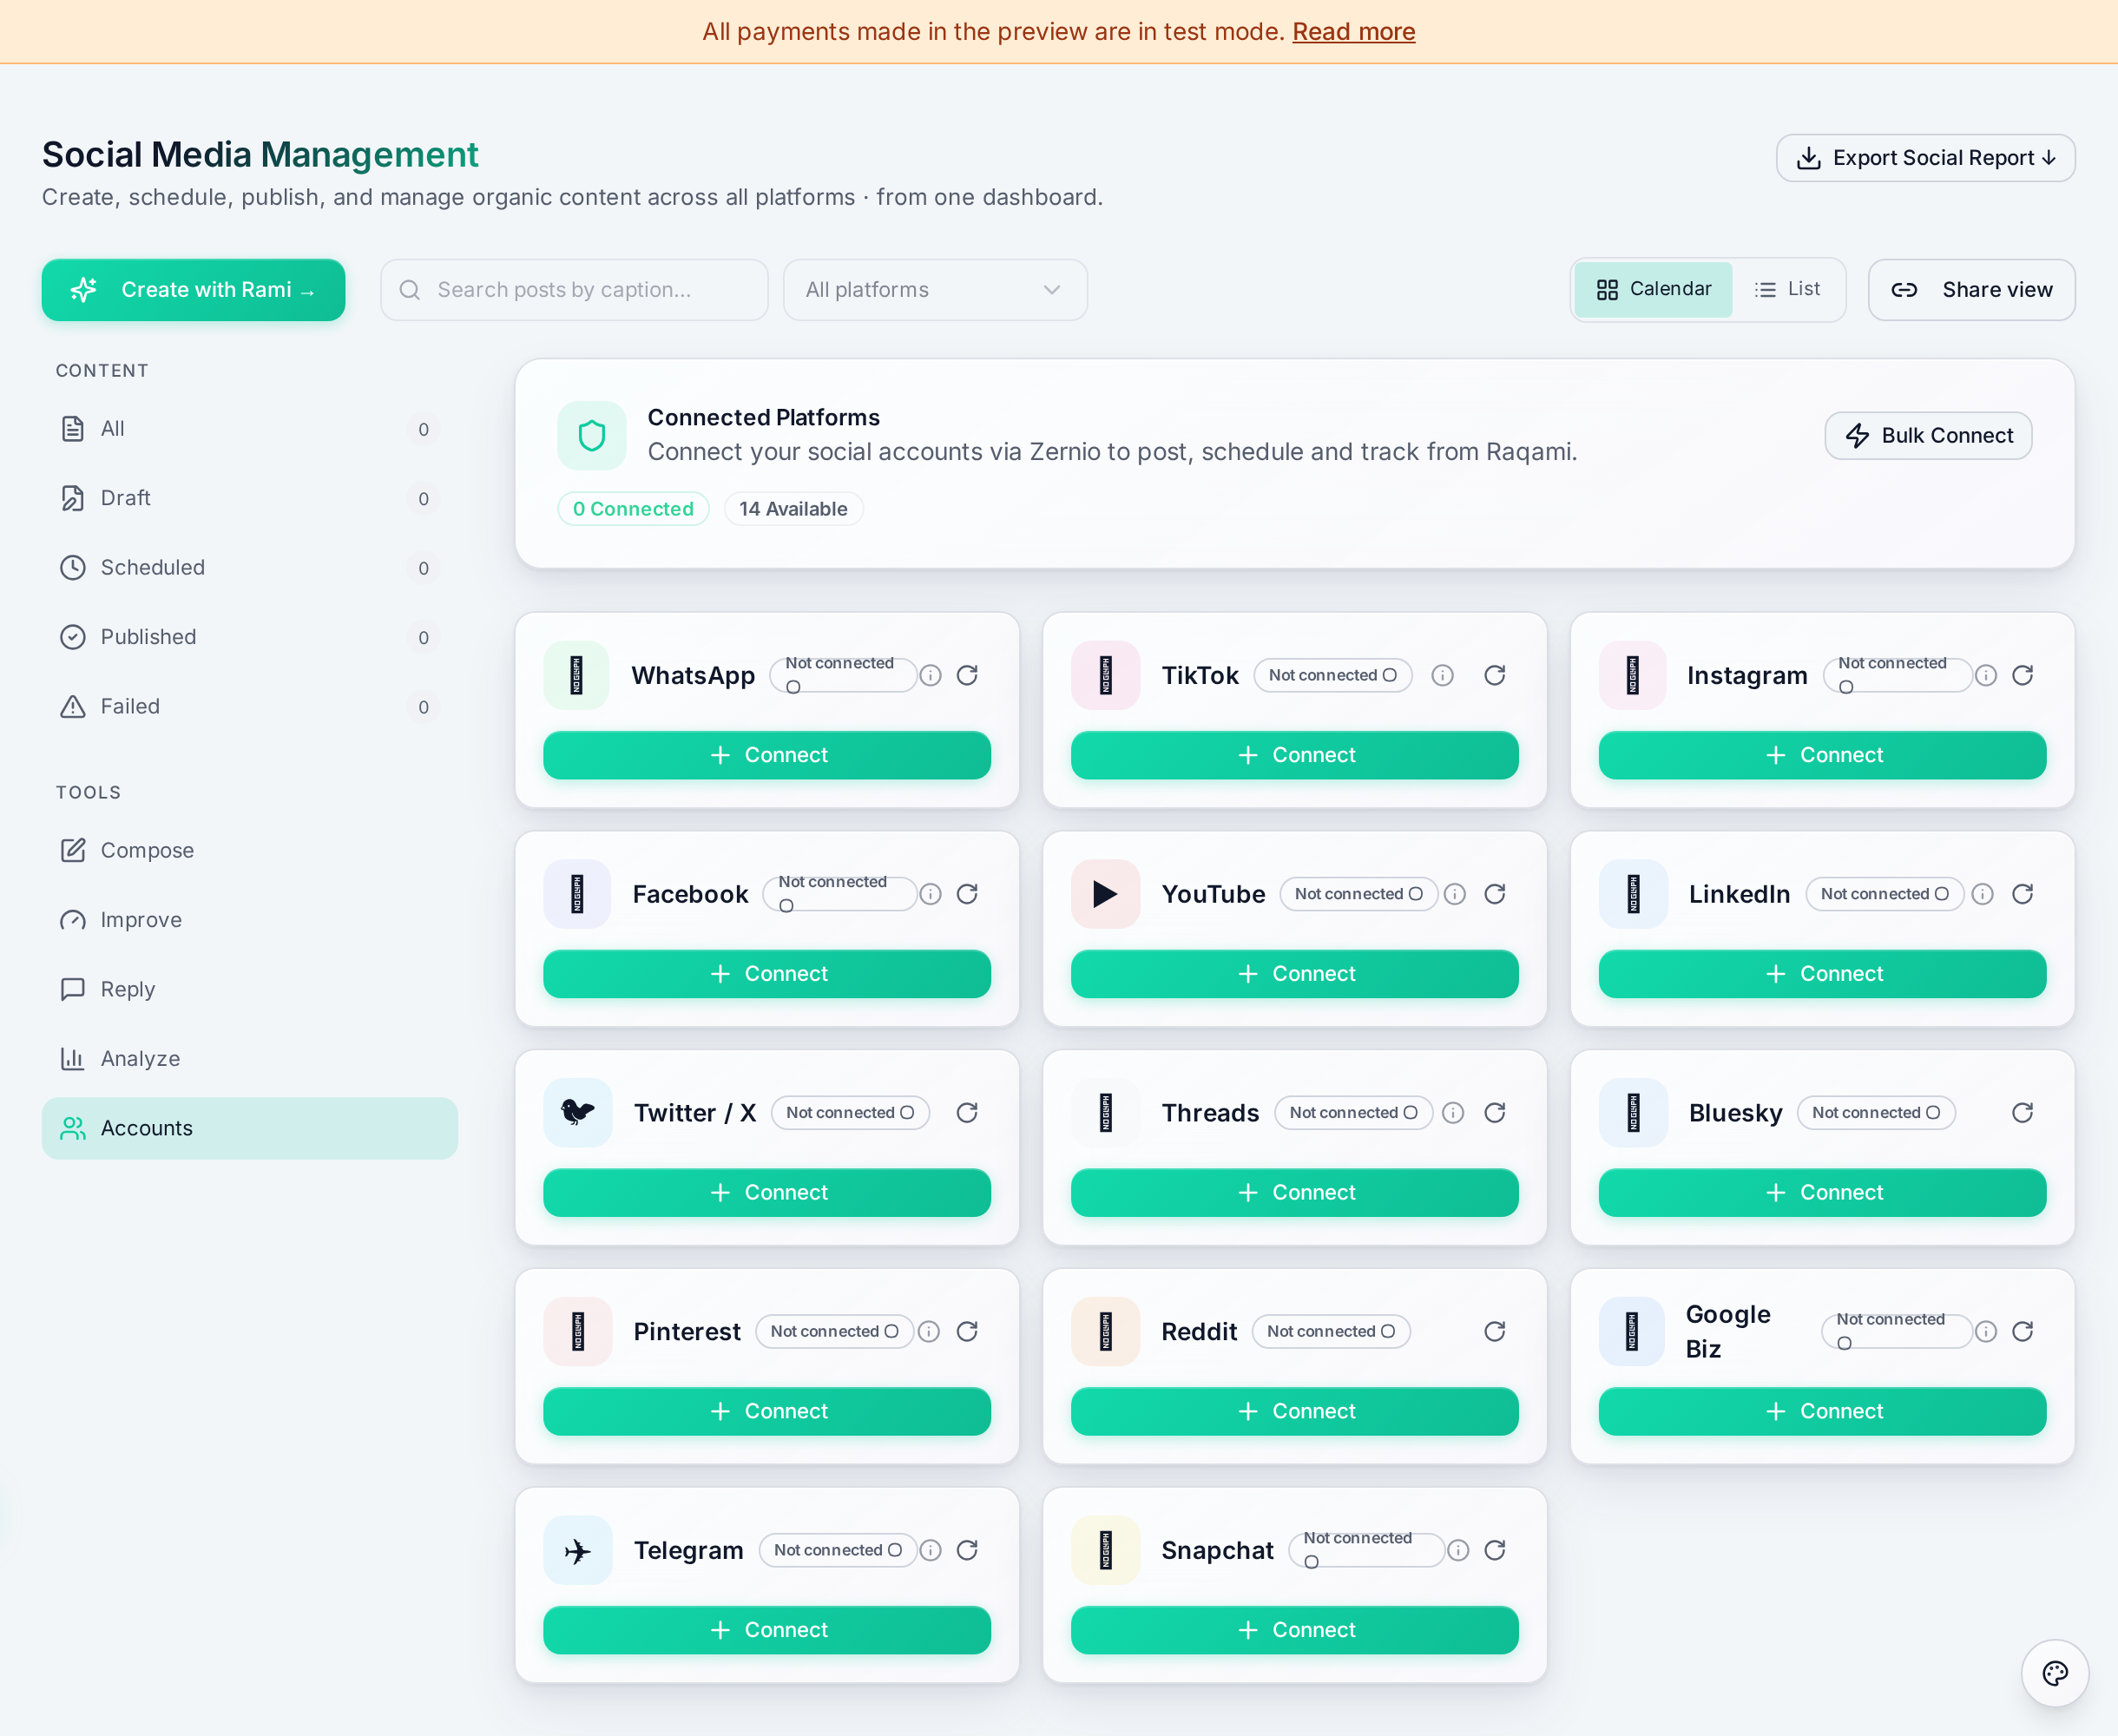Open the Pinterest info icon
The image size is (2118, 1736).
coord(929,1331)
